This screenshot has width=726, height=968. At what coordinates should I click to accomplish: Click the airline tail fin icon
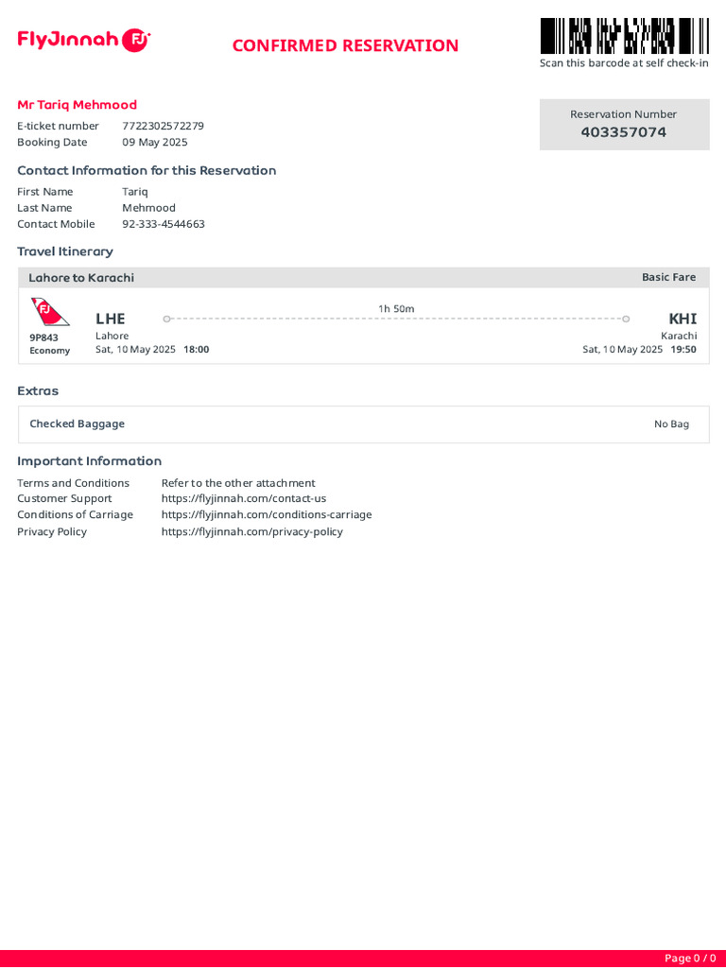(x=49, y=312)
